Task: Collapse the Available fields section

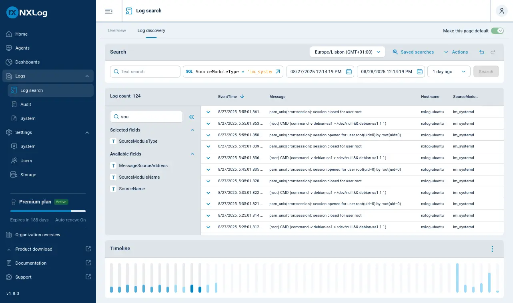Action: (192, 154)
